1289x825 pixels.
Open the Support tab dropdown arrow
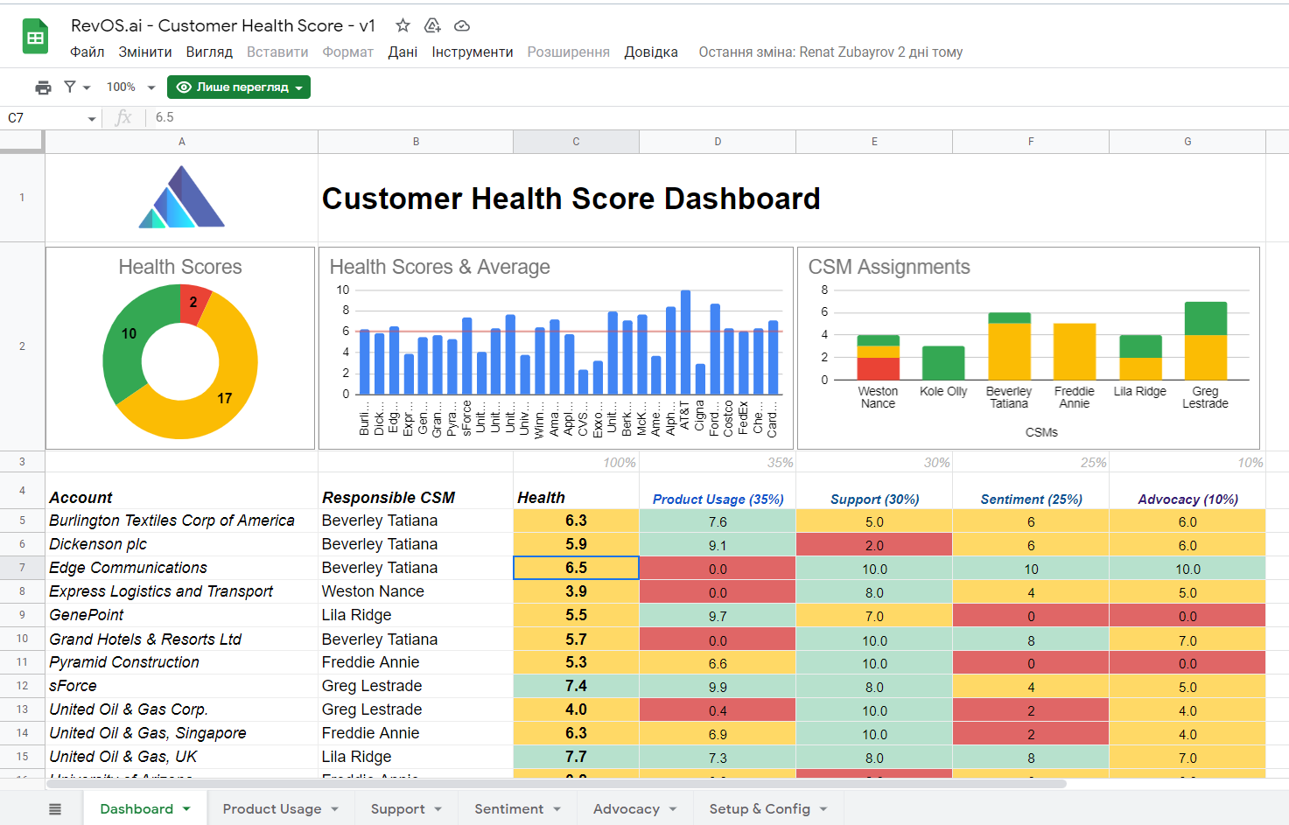(438, 809)
